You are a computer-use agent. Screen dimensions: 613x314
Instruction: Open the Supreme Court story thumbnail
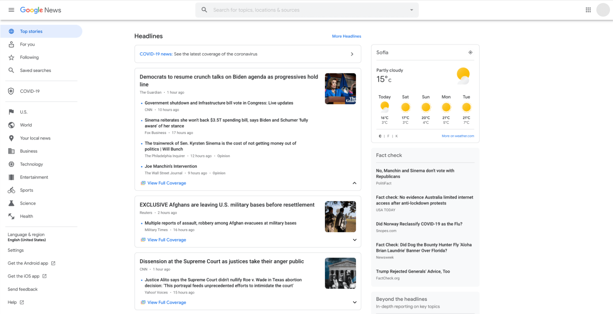(340, 273)
